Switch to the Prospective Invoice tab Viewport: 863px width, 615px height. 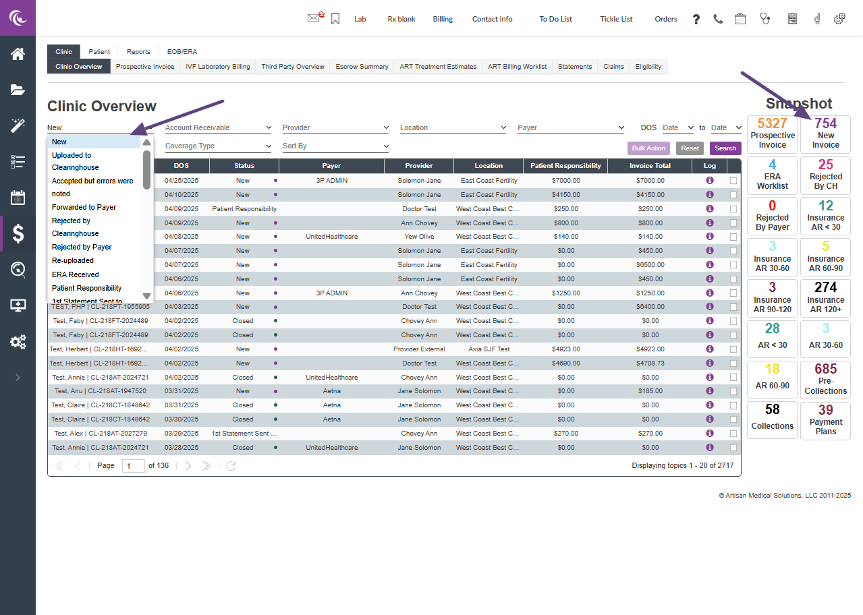(145, 67)
